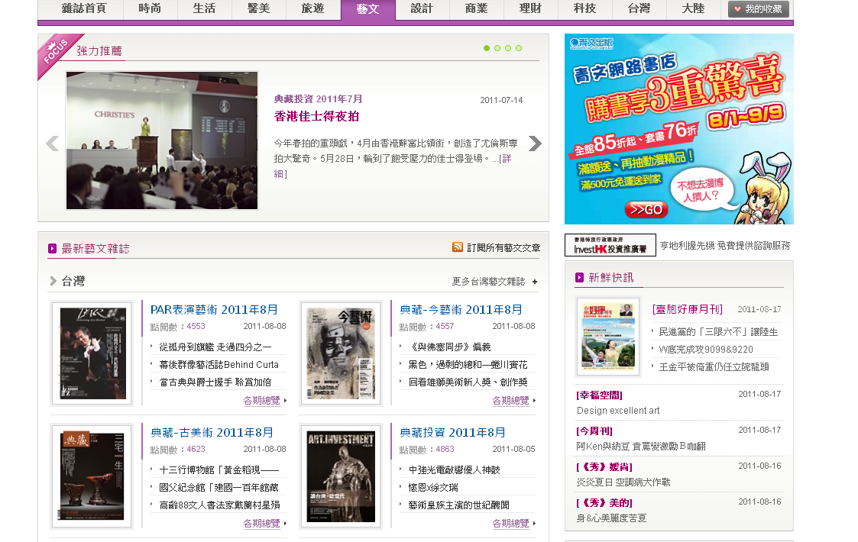Image resolution: width=858 pixels, height=542 pixels.
Task: Click the InvestHK logo
Action: point(610,245)
